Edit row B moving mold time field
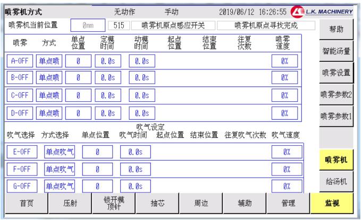Viewport: 362px width, 220px height. [x=142, y=77]
